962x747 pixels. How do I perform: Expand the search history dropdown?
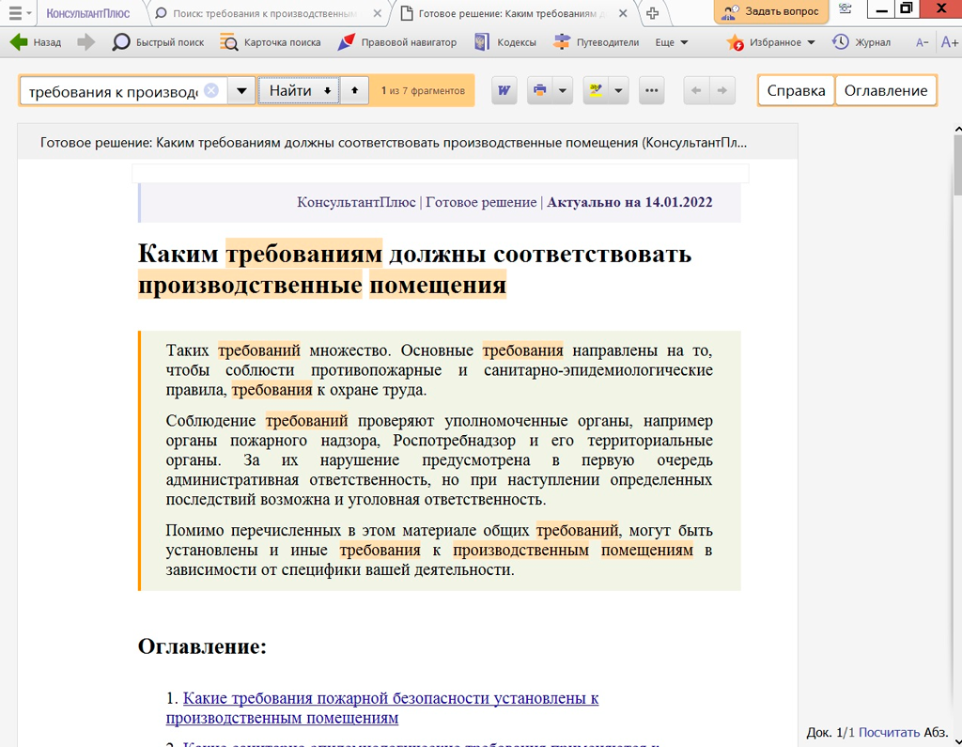click(241, 91)
